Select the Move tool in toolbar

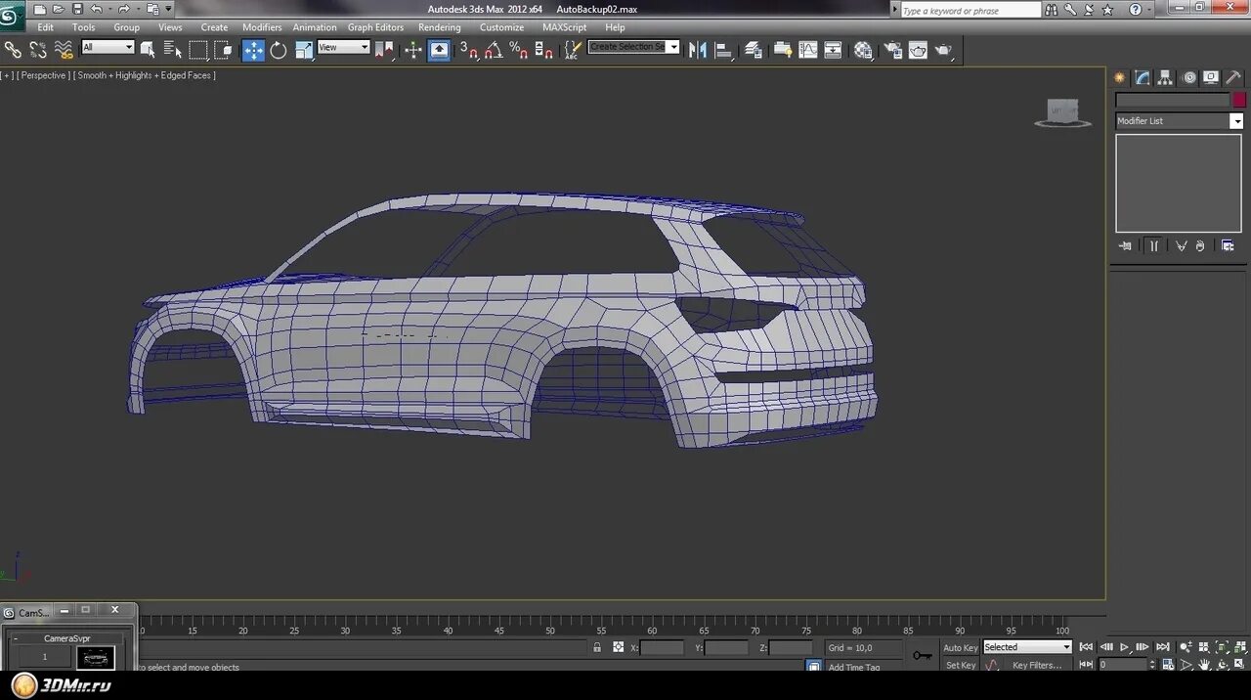(253, 50)
